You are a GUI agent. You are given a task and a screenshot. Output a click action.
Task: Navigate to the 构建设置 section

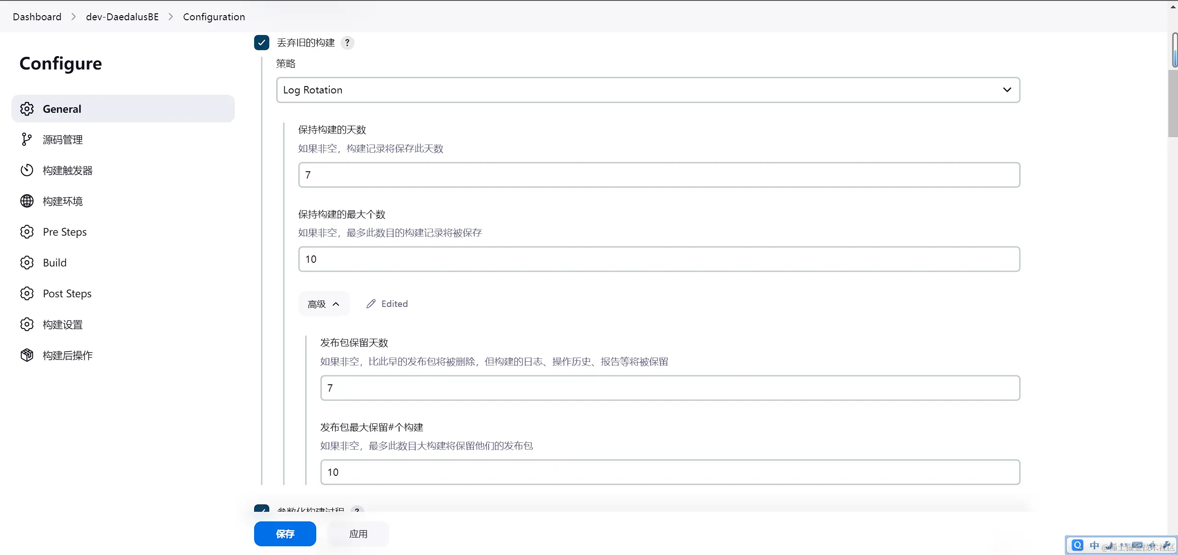[x=63, y=324]
